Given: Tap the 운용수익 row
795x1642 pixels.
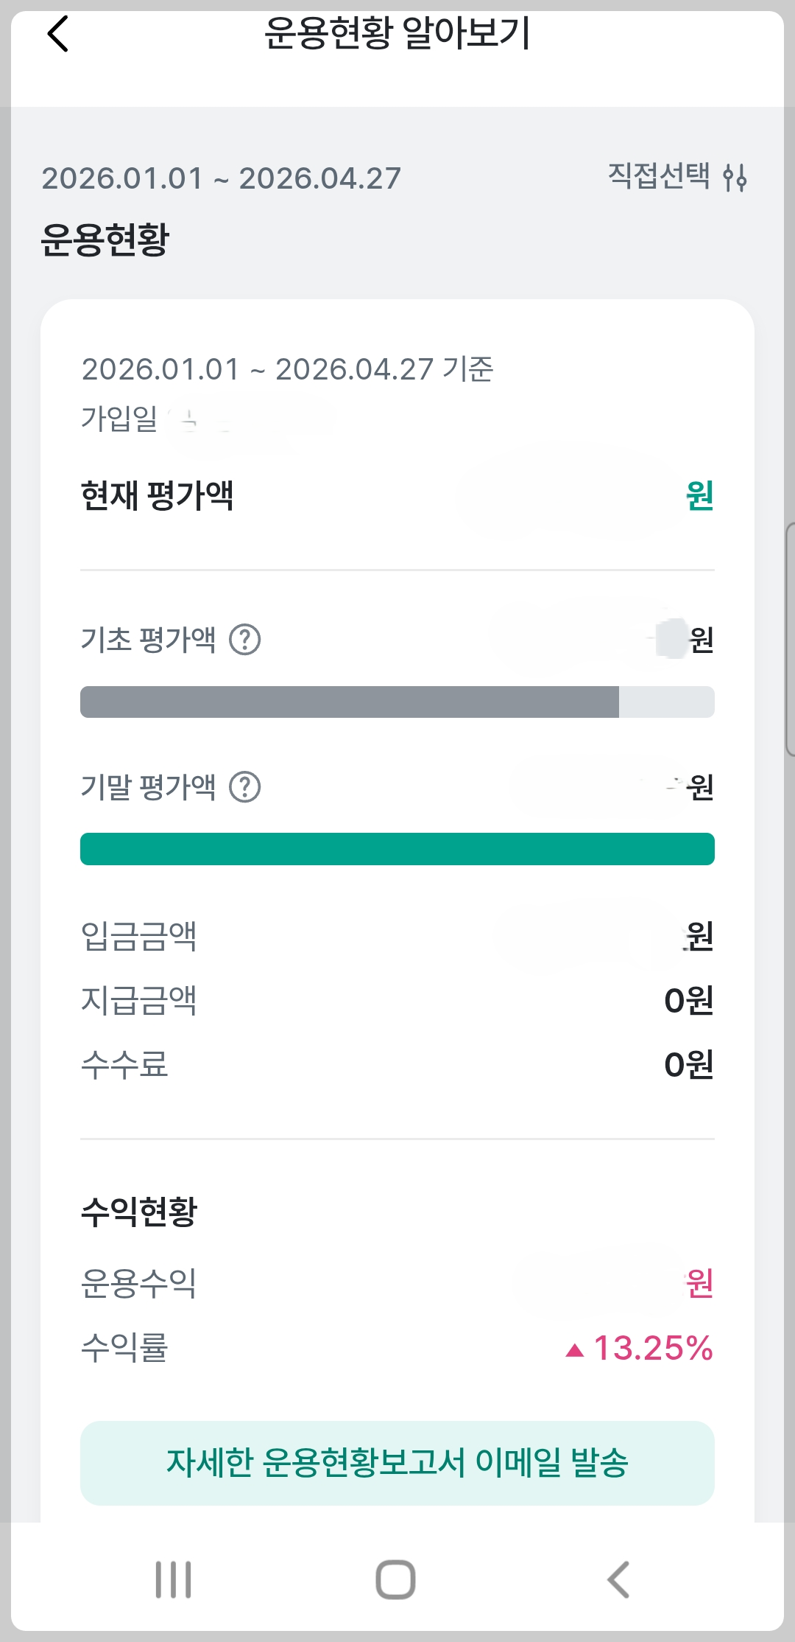Looking at the screenshot, I should coord(397,1283).
